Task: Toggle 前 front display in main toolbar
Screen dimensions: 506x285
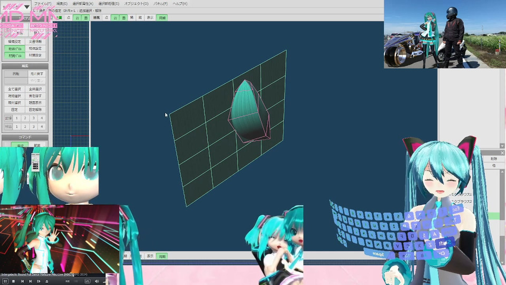Action: [140, 18]
